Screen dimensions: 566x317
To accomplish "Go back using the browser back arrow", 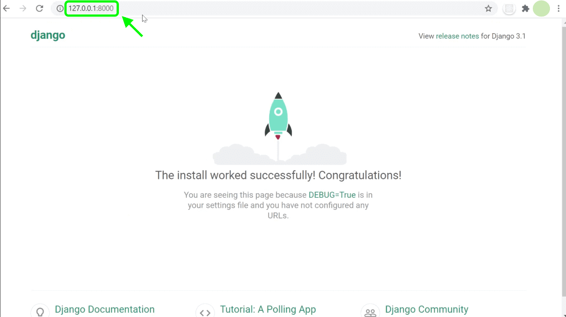I will 7,8.
